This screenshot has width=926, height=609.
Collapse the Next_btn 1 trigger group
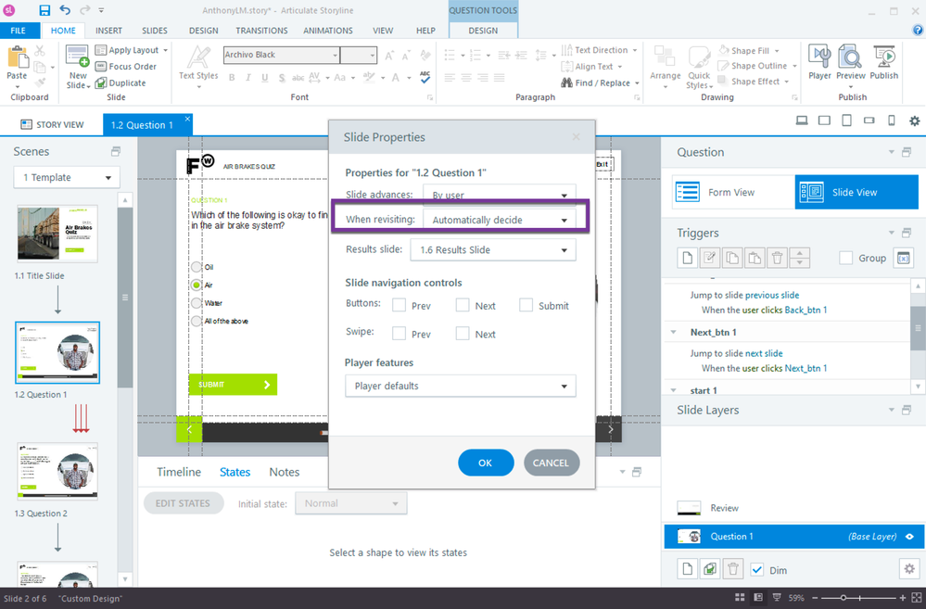673,332
